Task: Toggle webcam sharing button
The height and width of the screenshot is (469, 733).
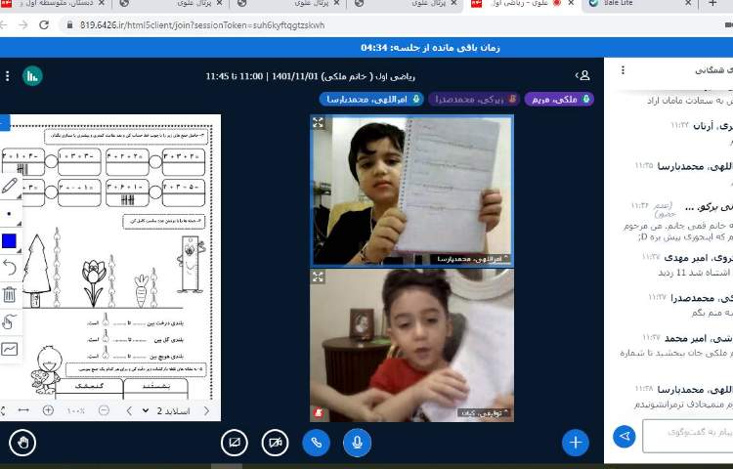Action: point(275,443)
